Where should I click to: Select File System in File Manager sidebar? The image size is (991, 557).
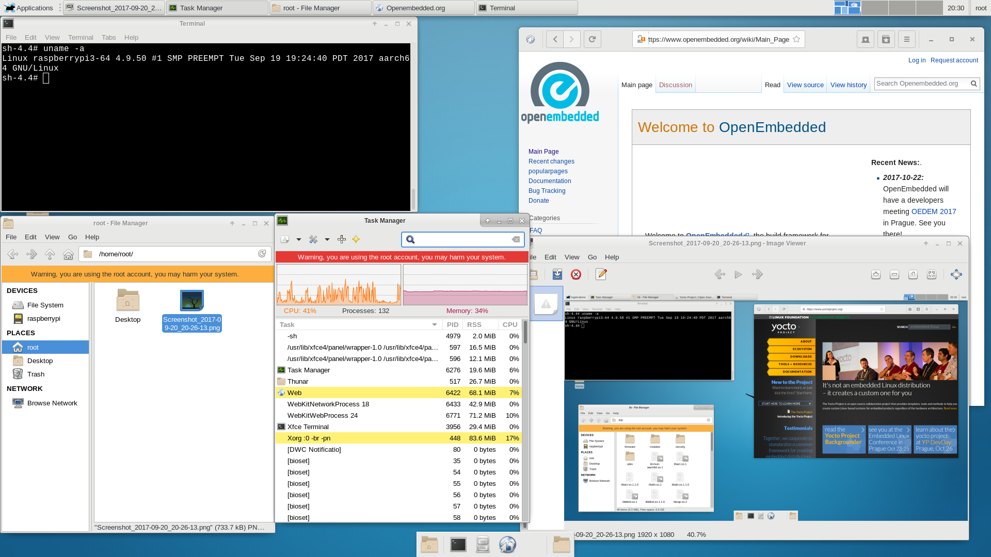[x=45, y=305]
